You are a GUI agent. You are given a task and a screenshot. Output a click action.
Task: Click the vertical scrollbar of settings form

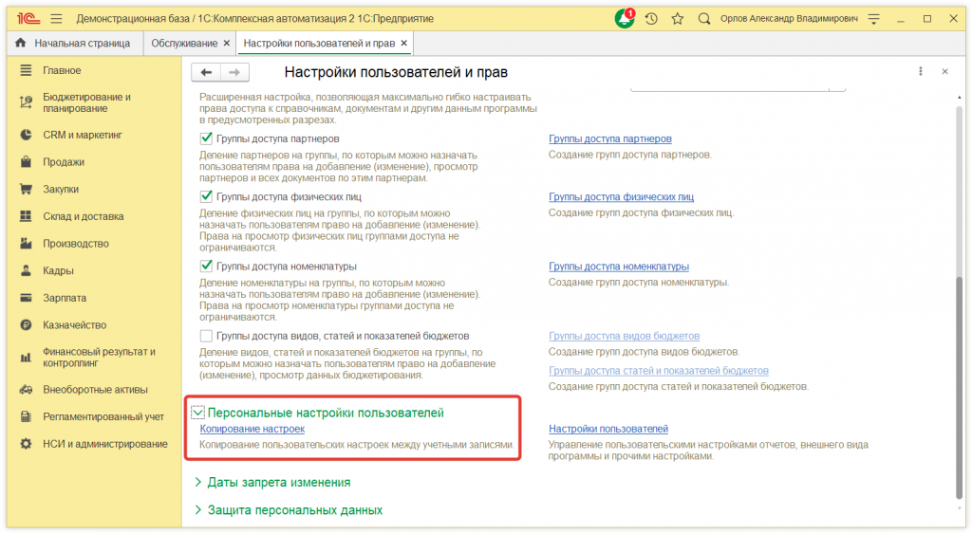pyautogui.click(x=959, y=285)
